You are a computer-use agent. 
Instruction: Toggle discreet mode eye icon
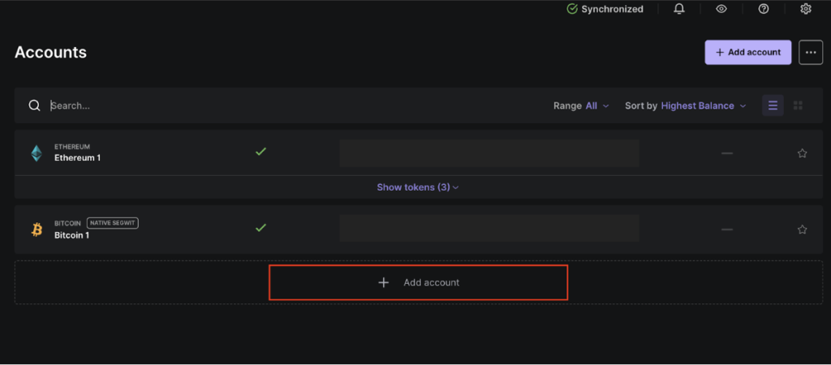click(x=721, y=9)
